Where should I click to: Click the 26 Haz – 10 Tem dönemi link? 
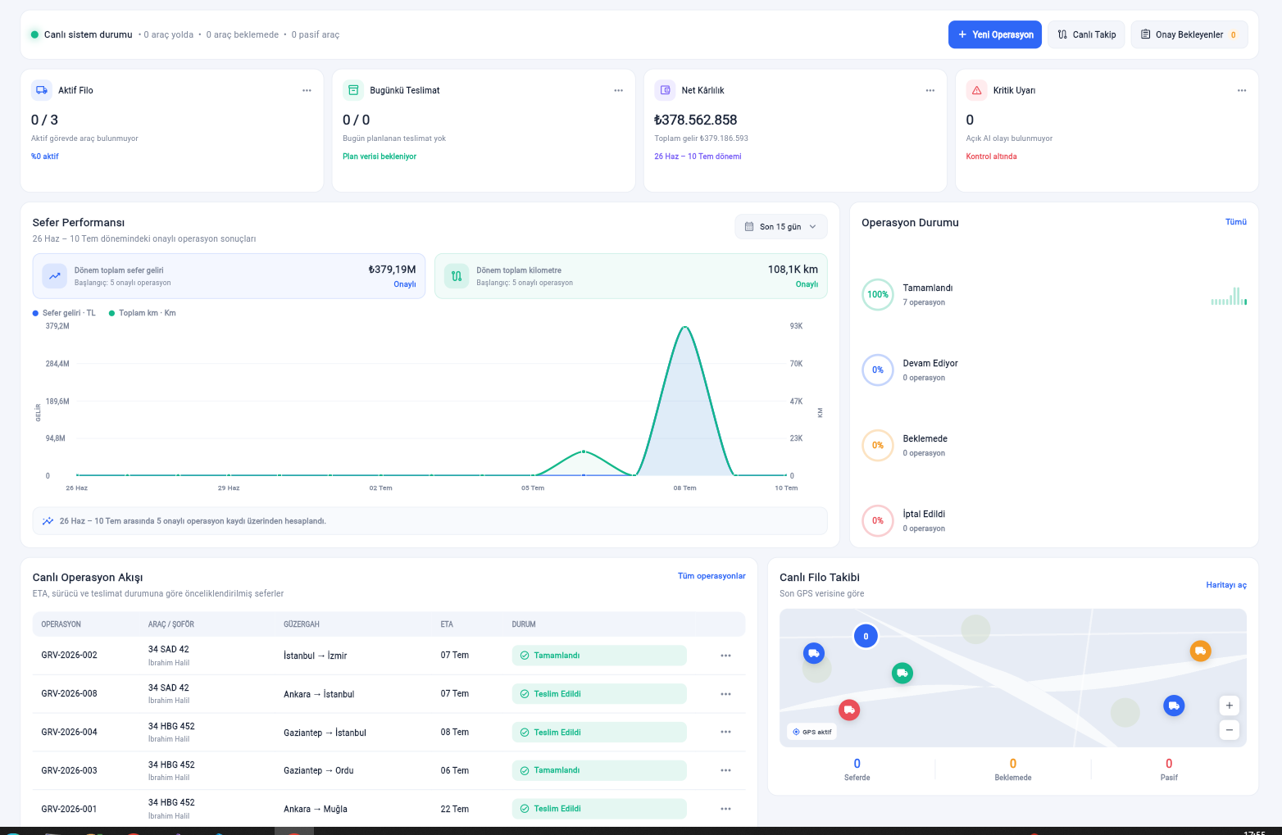[698, 157]
